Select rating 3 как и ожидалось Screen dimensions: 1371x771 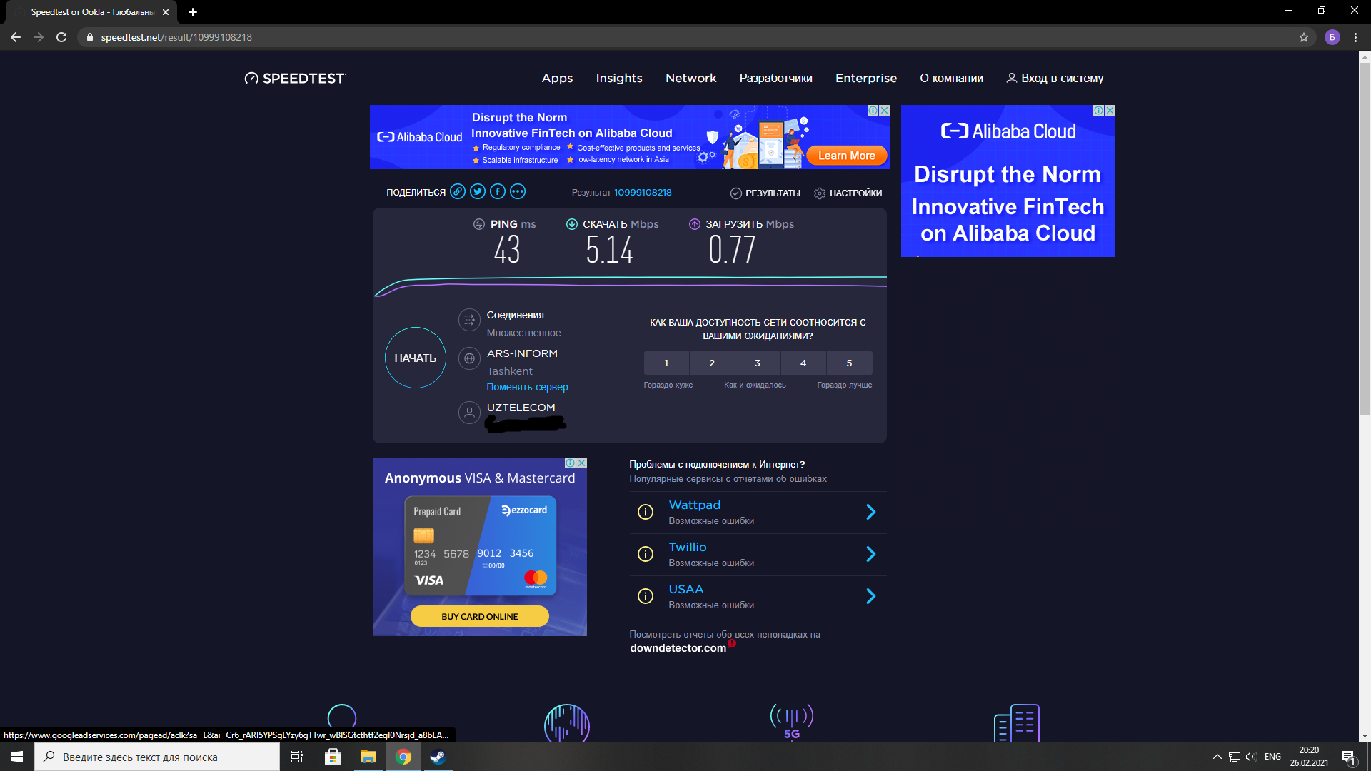point(758,363)
